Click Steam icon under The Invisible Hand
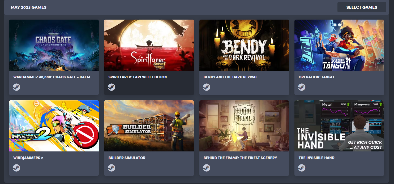 [302, 168]
